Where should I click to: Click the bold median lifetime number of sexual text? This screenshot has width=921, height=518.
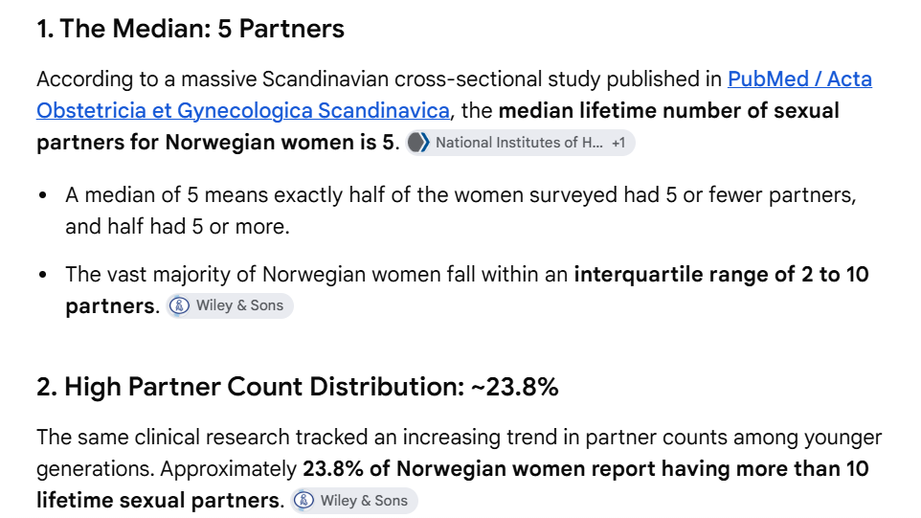pos(669,111)
